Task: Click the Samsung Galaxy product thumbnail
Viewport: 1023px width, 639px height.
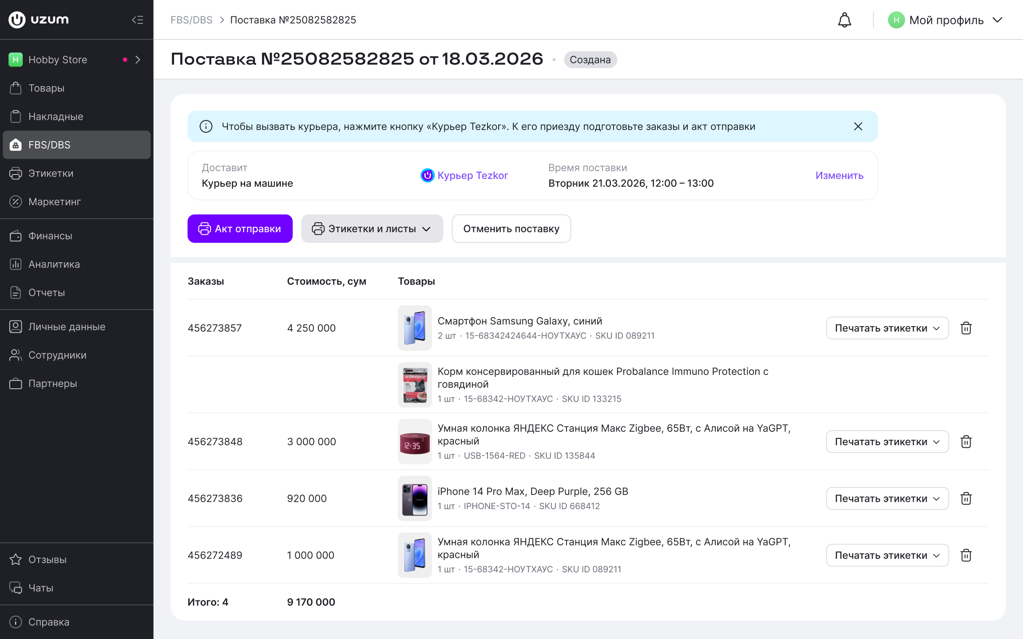Action: pos(415,328)
